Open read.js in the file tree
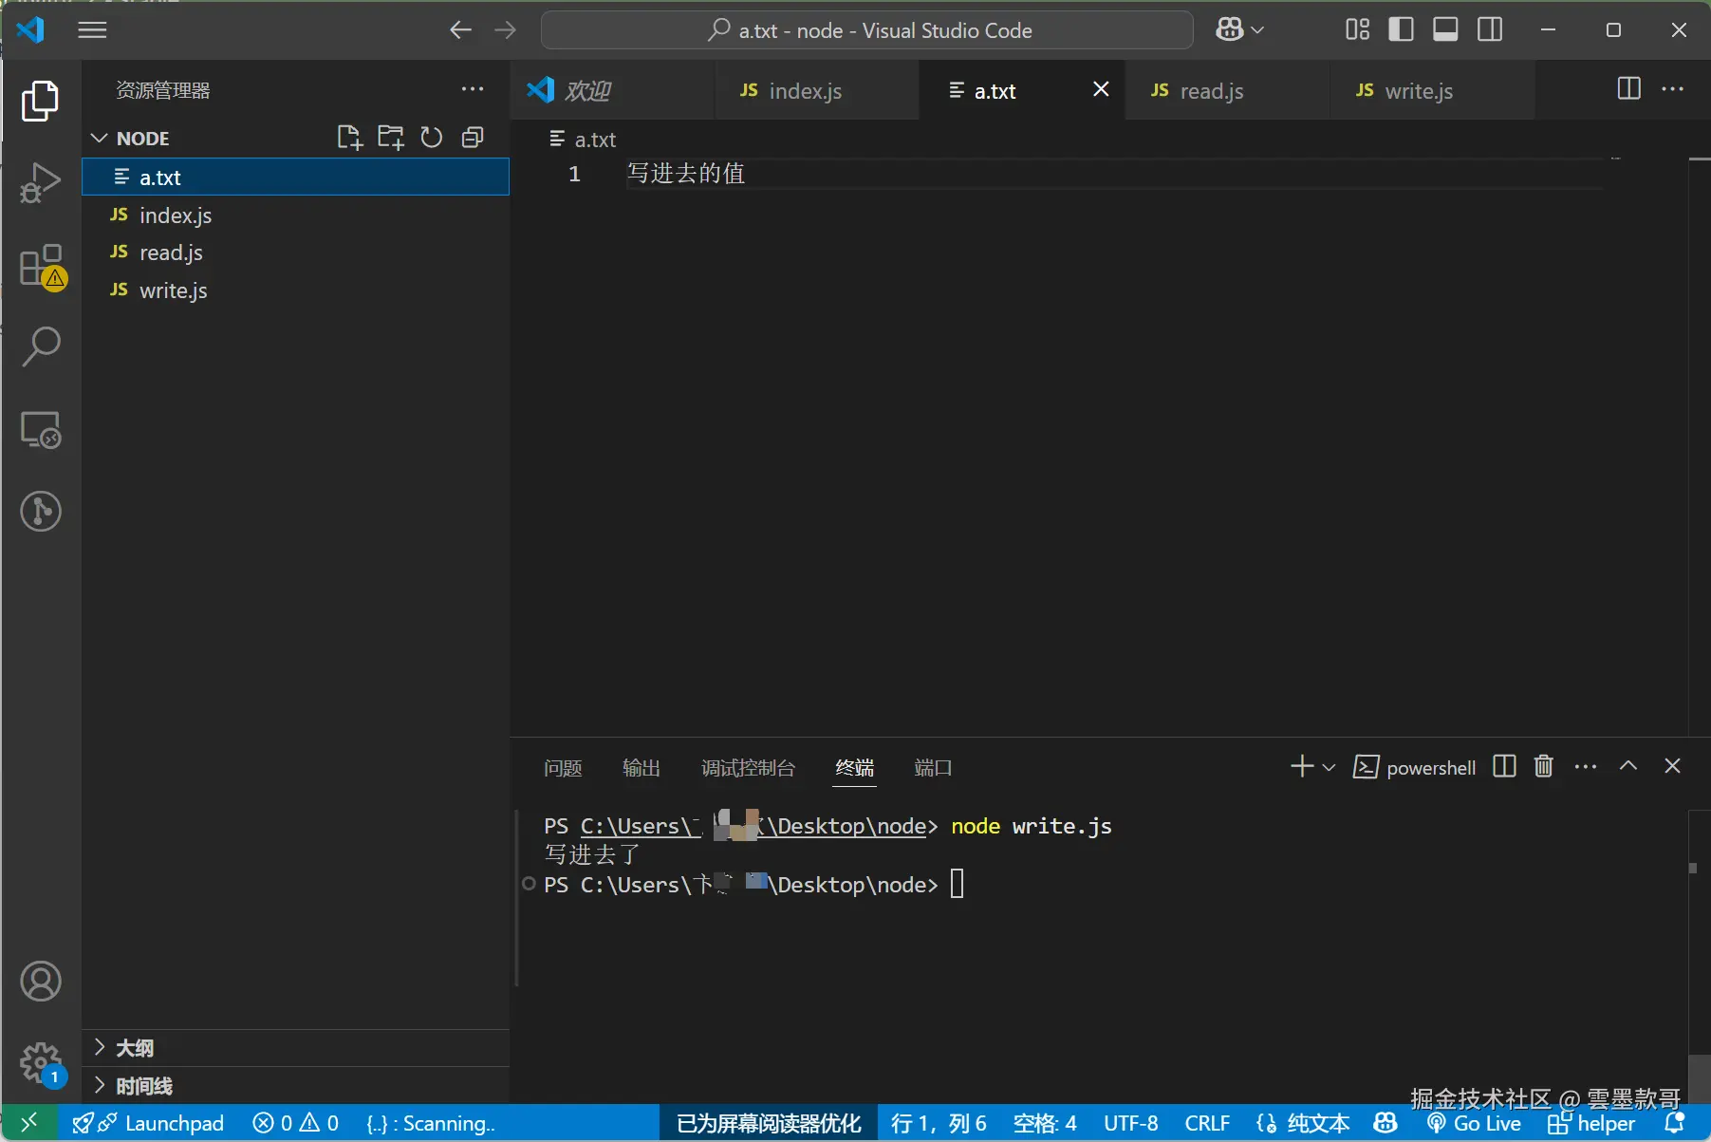The image size is (1711, 1142). coord(296,253)
